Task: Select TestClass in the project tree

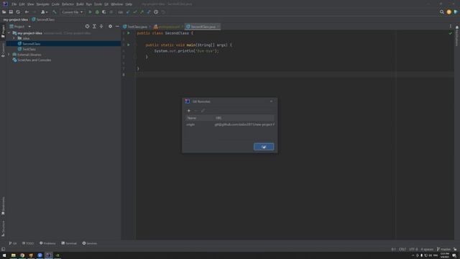Action: (x=29, y=50)
